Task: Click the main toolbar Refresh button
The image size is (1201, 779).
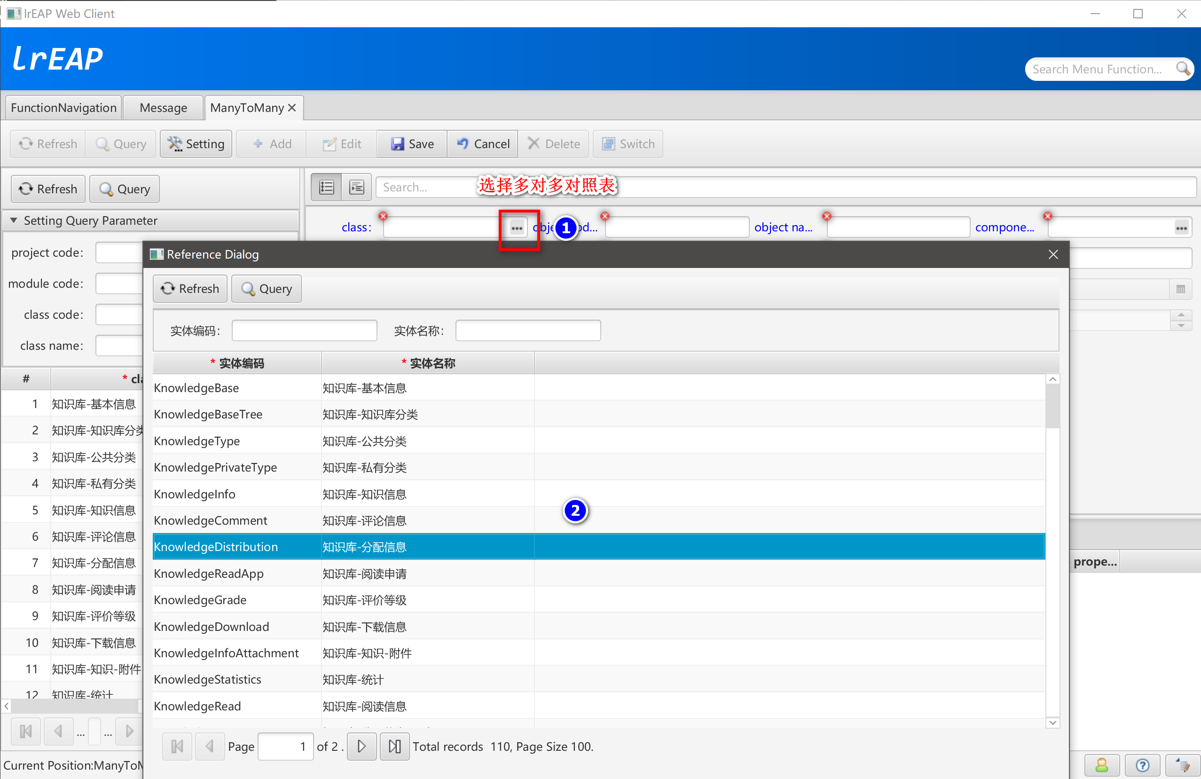Action: [48, 144]
